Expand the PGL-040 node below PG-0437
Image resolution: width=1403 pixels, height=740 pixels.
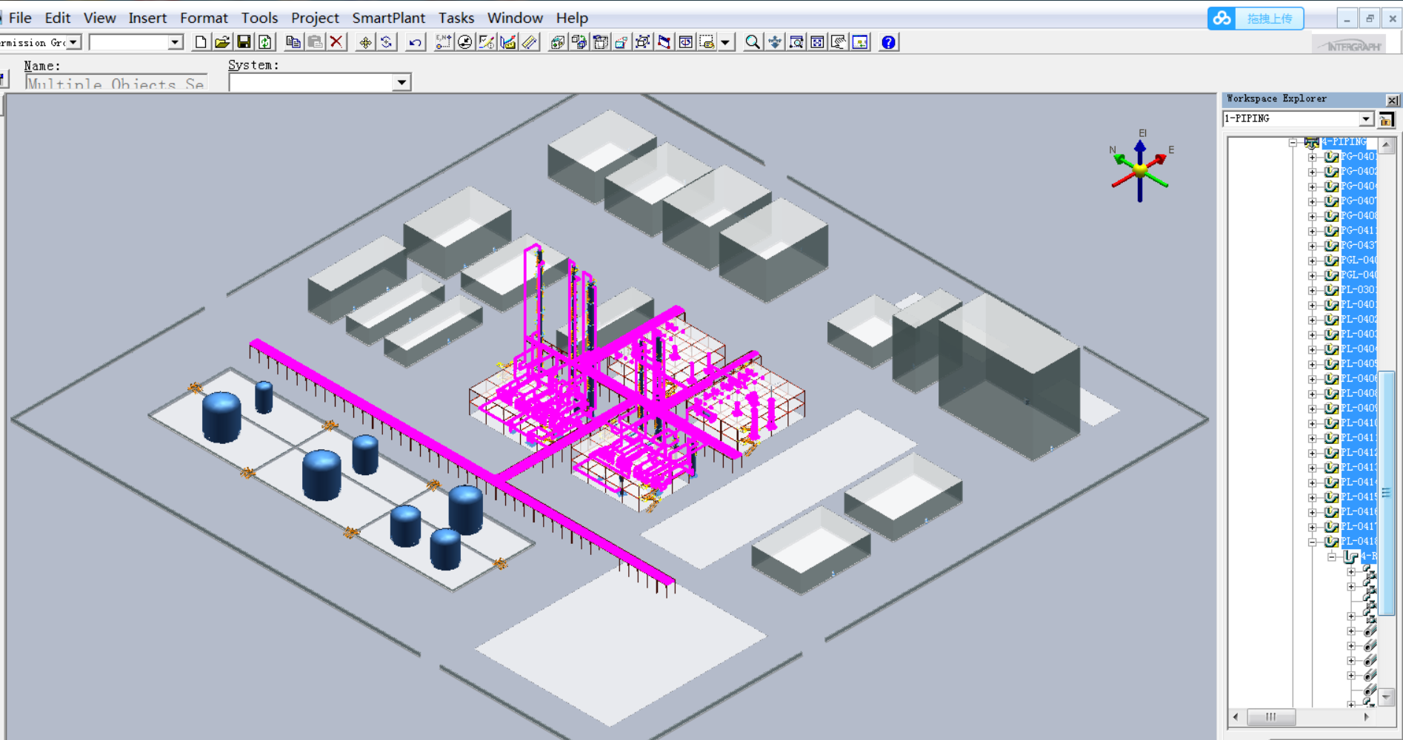tap(1312, 260)
